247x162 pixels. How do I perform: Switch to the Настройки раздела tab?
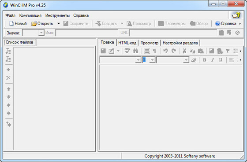pos(180,43)
